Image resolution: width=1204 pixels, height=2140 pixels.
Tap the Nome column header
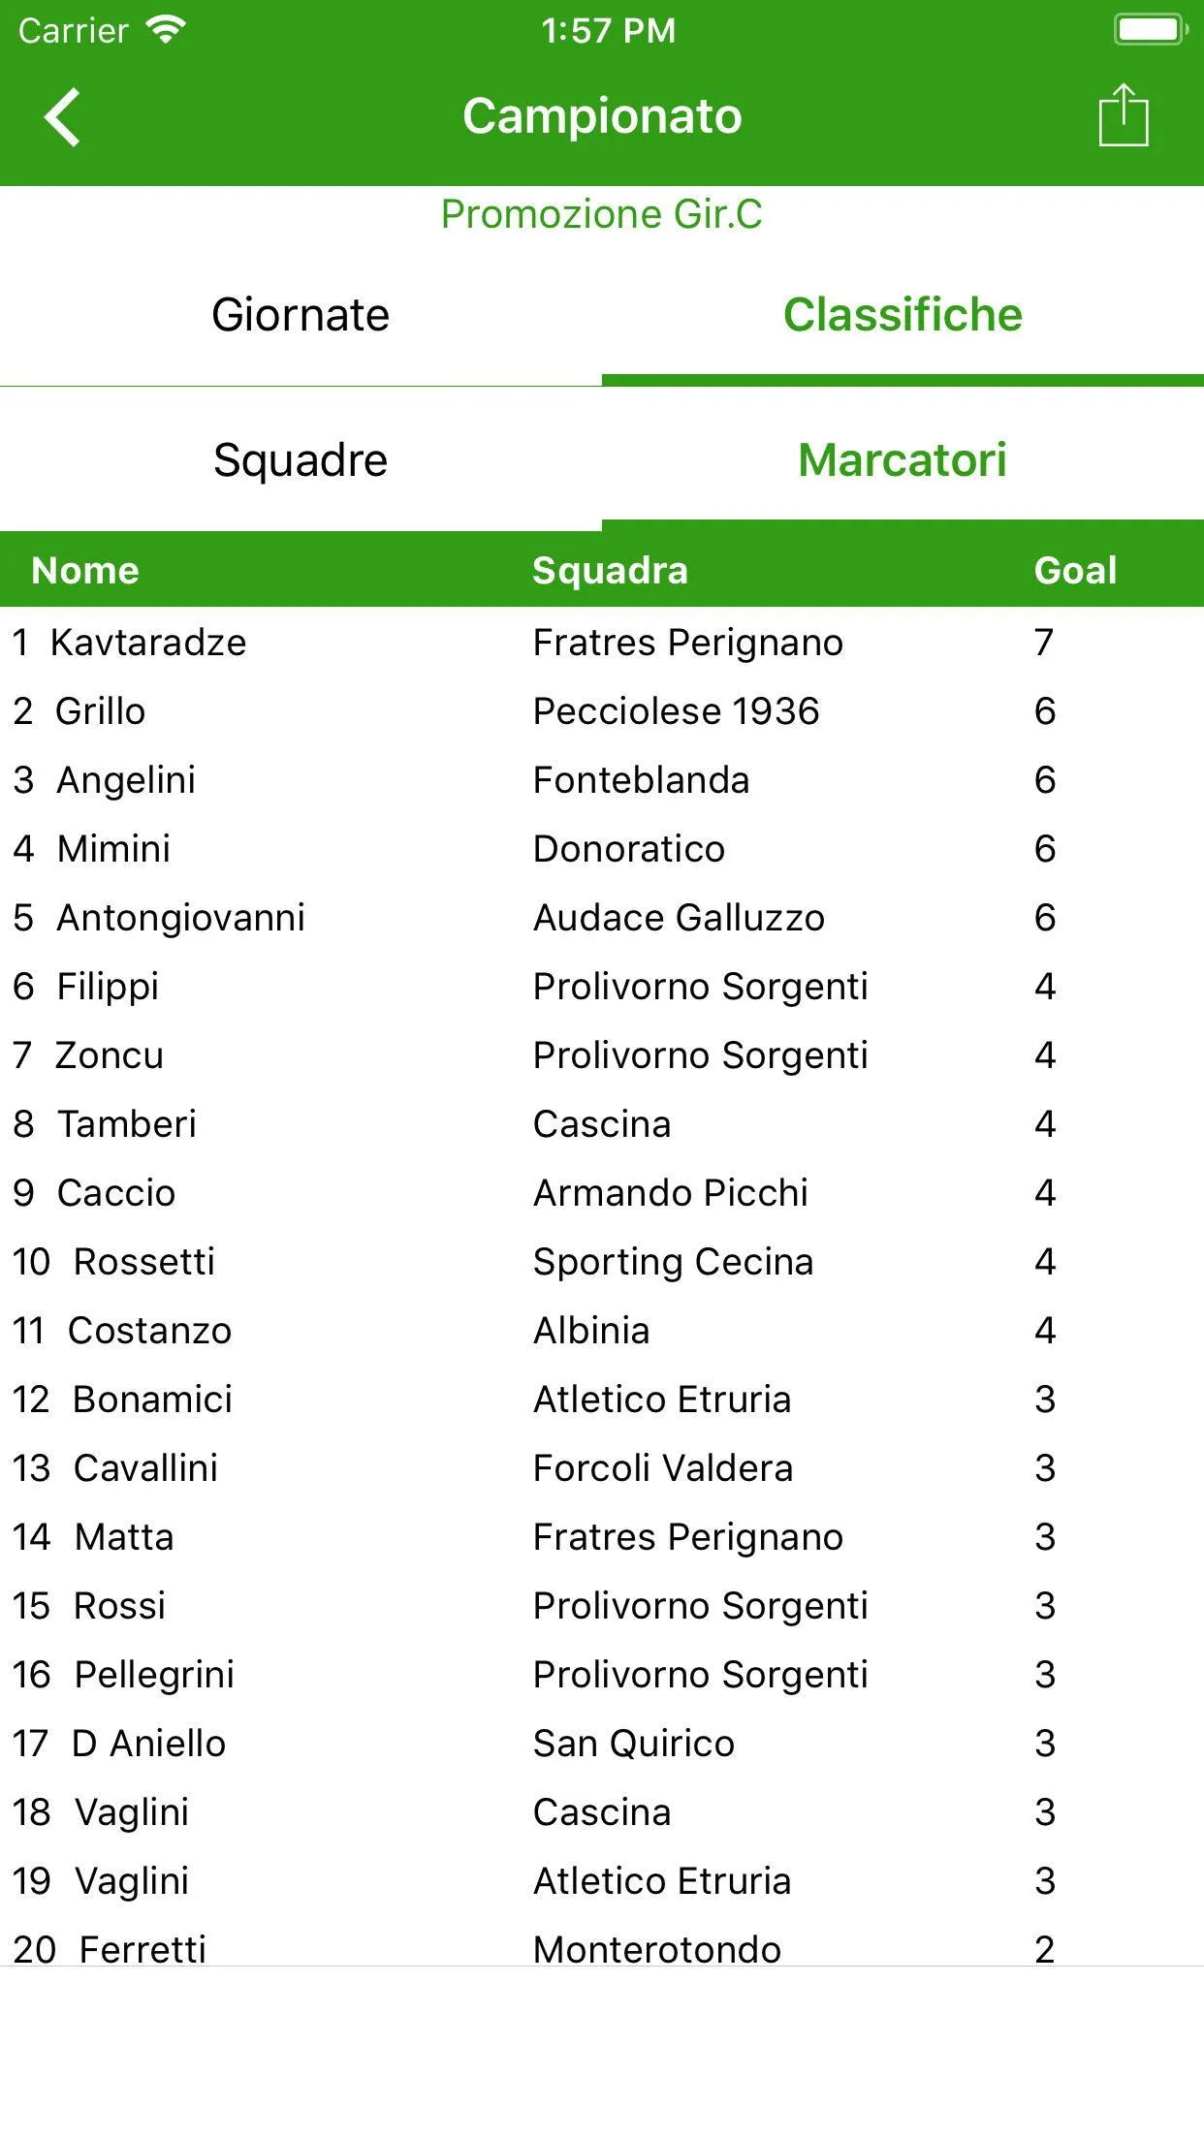pos(85,570)
